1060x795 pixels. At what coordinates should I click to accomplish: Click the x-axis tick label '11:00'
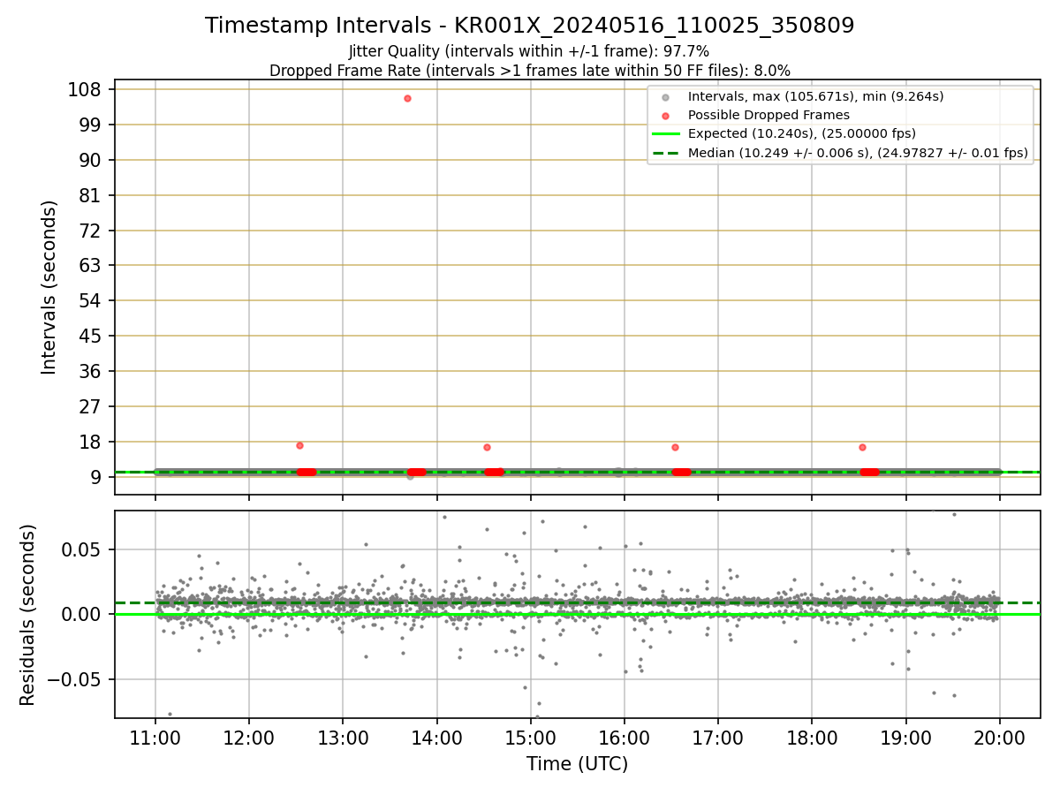[155, 738]
